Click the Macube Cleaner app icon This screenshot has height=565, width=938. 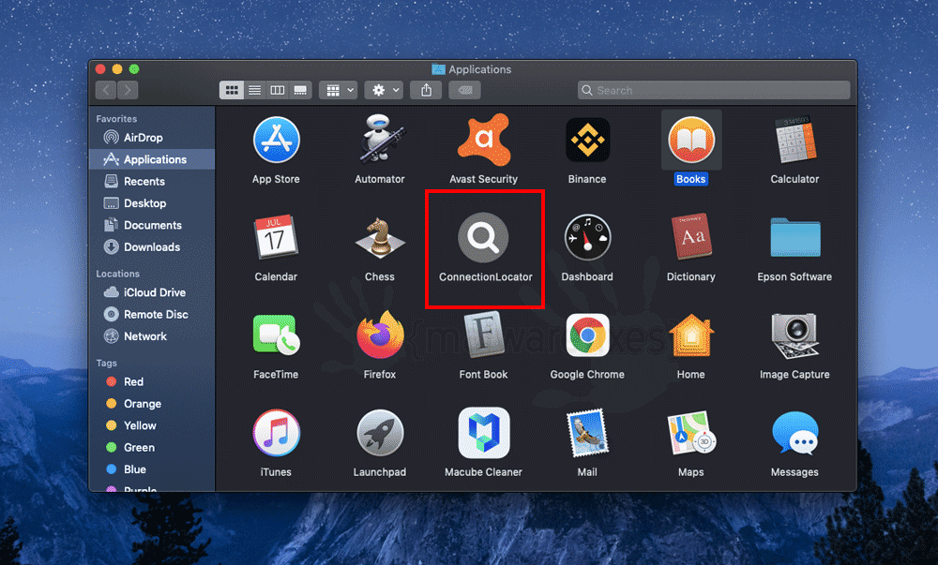coord(483,432)
